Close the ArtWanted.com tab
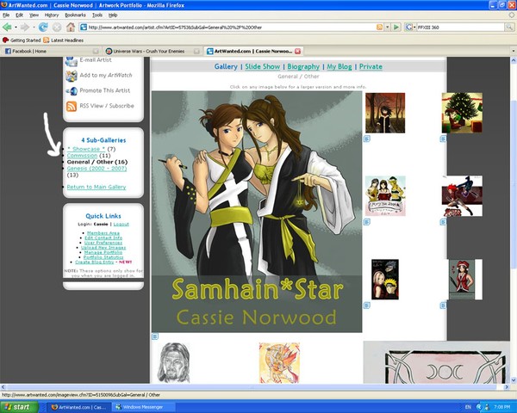Viewport: 517px width, 413px height. pyautogui.click(x=297, y=51)
